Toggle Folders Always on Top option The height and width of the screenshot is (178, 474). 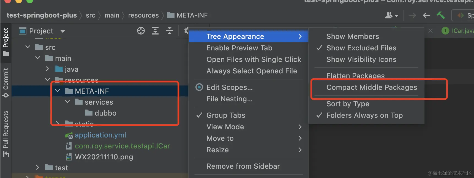coord(364,115)
